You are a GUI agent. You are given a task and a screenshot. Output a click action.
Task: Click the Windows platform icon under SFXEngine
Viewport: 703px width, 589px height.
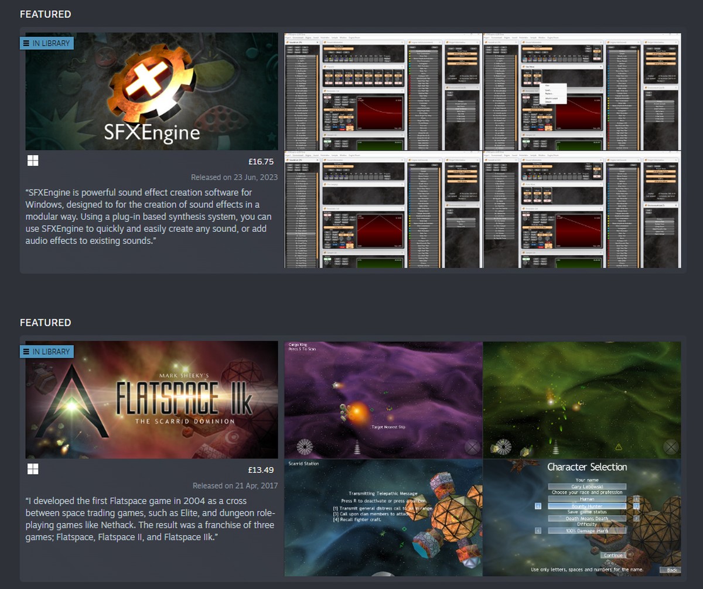33,161
